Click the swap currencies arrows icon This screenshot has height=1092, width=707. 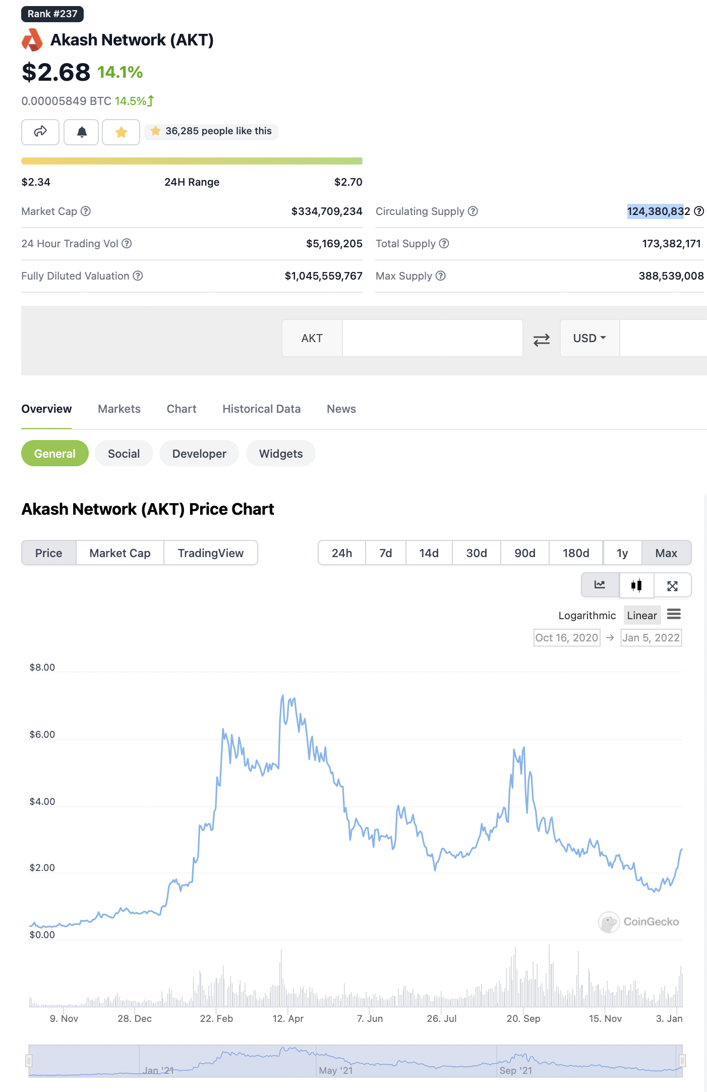coord(542,340)
